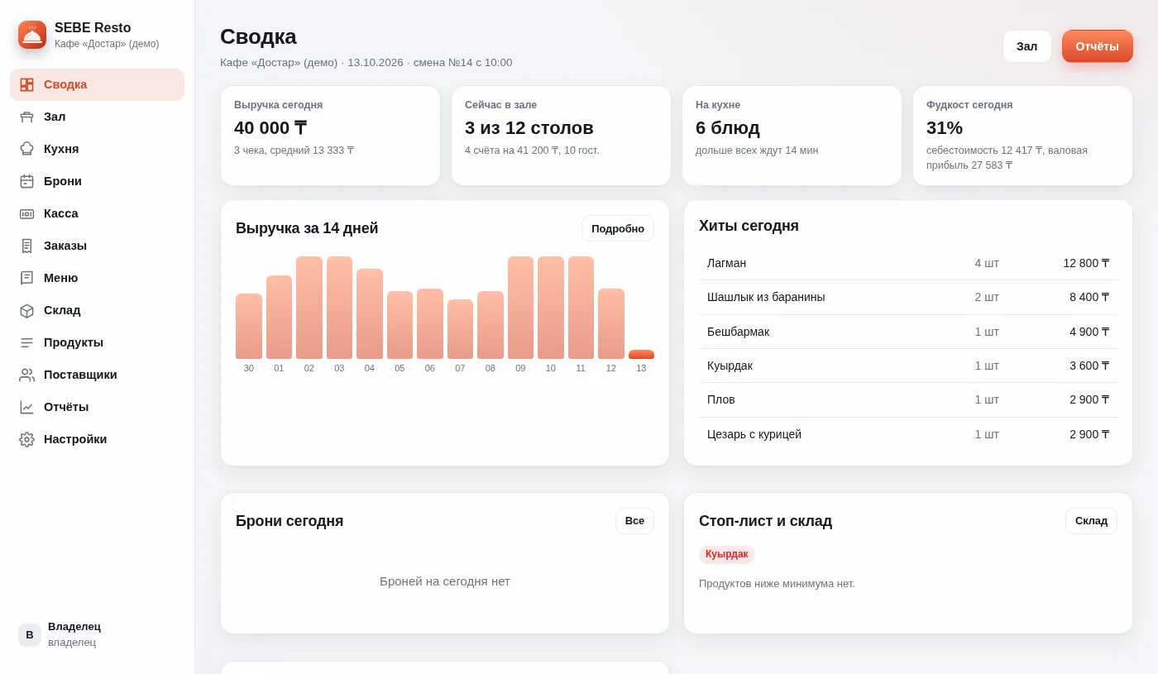Click "3 из 12 столов" value
Image resolution: width=1158 pixels, height=674 pixels.
tap(529, 128)
